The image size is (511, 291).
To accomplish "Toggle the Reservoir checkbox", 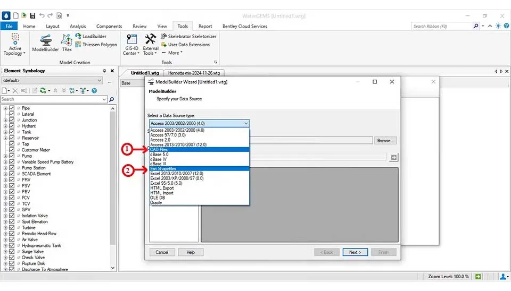I will [x=12, y=138].
